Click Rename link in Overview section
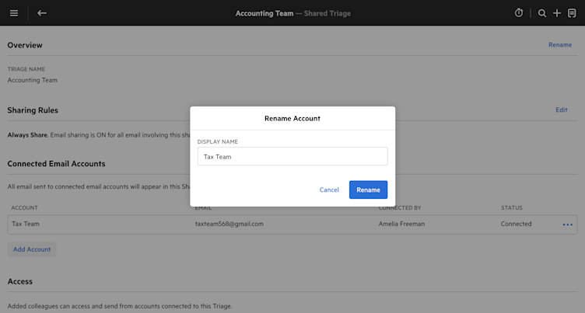Image resolution: width=585 pixels, height=313 pixels. click(x=559, y=45)
